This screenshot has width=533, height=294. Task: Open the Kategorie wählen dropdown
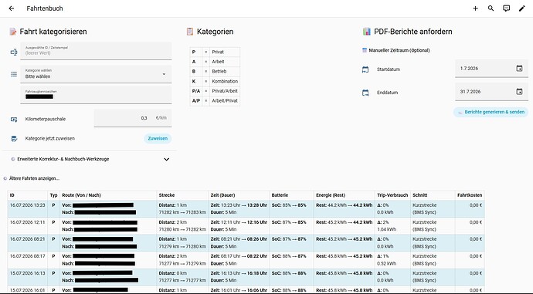pos(96,74)
